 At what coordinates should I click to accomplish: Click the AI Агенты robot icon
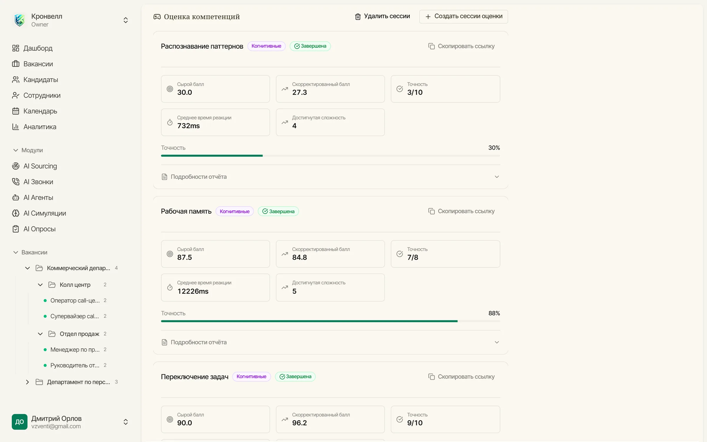tap(16, 197)
